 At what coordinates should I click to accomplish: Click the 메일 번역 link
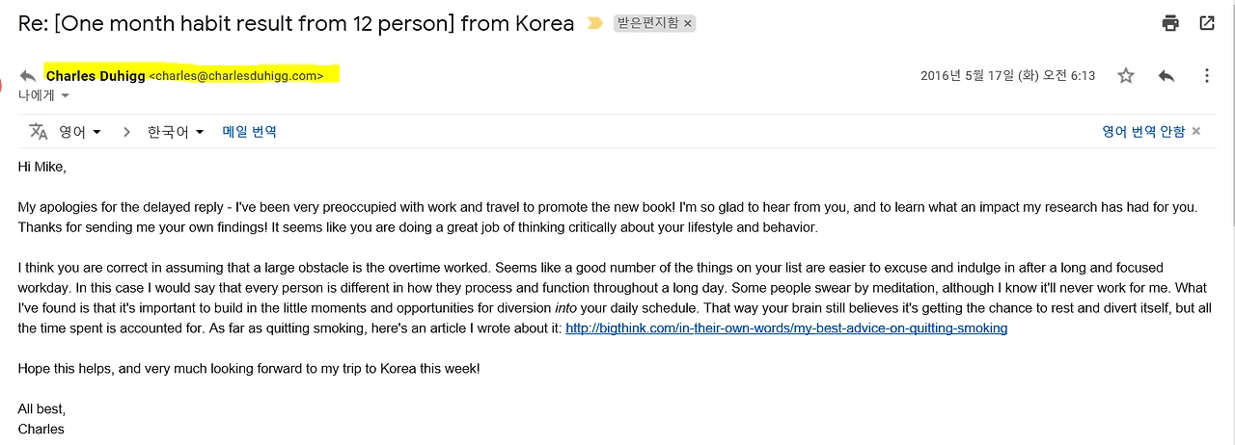pos(250,132)
